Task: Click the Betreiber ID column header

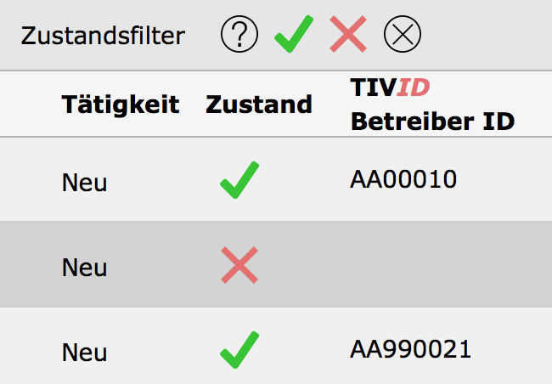Action: (432, 121)
